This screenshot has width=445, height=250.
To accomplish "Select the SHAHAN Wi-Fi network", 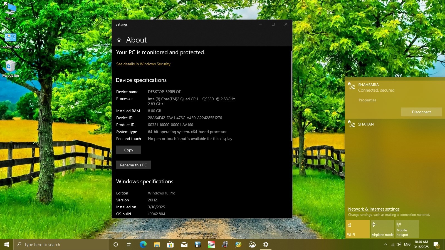I will tap(395, 124).
